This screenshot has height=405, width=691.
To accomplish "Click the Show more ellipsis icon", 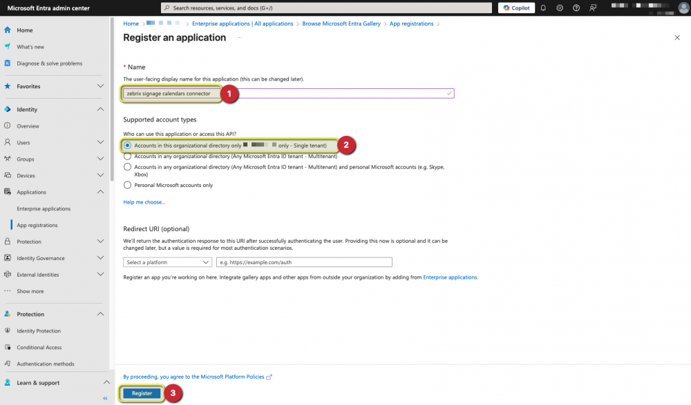I will click(x=8, y=290).
